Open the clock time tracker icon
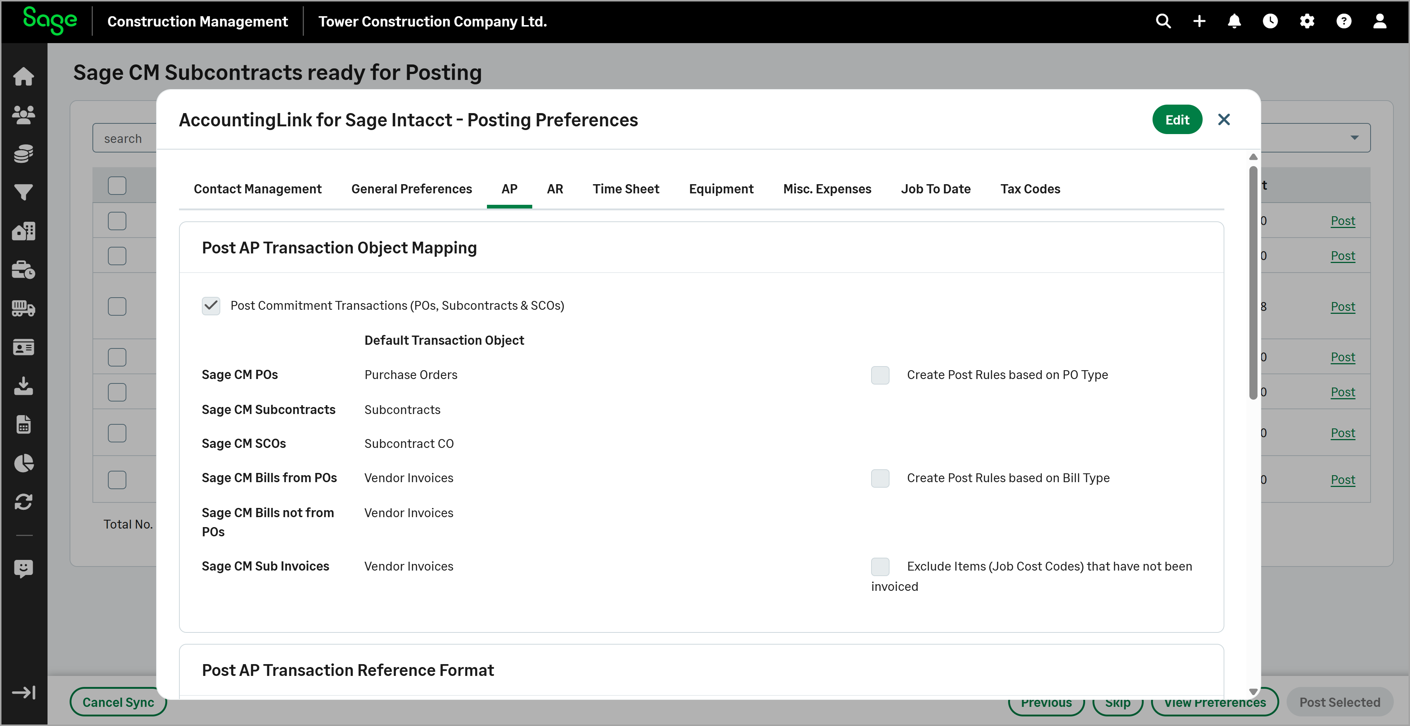 (x=1270, y=21)
